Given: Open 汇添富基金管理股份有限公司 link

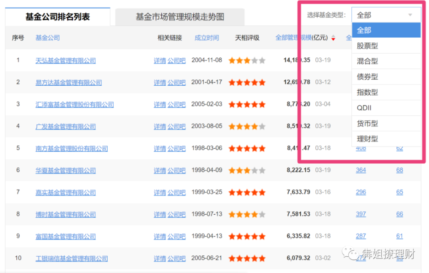Looking at the screenshot, I should 74,105.
